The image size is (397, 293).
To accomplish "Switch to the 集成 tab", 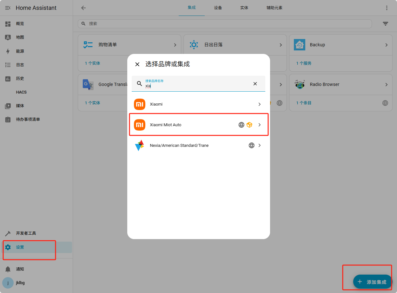I will pyautogui.click(x=192, y=8).
